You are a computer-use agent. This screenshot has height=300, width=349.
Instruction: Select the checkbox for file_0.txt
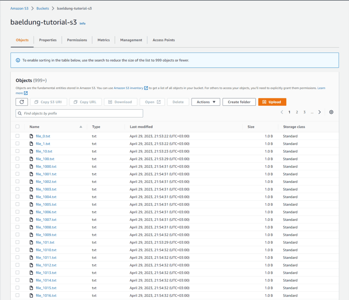[17, 136]
